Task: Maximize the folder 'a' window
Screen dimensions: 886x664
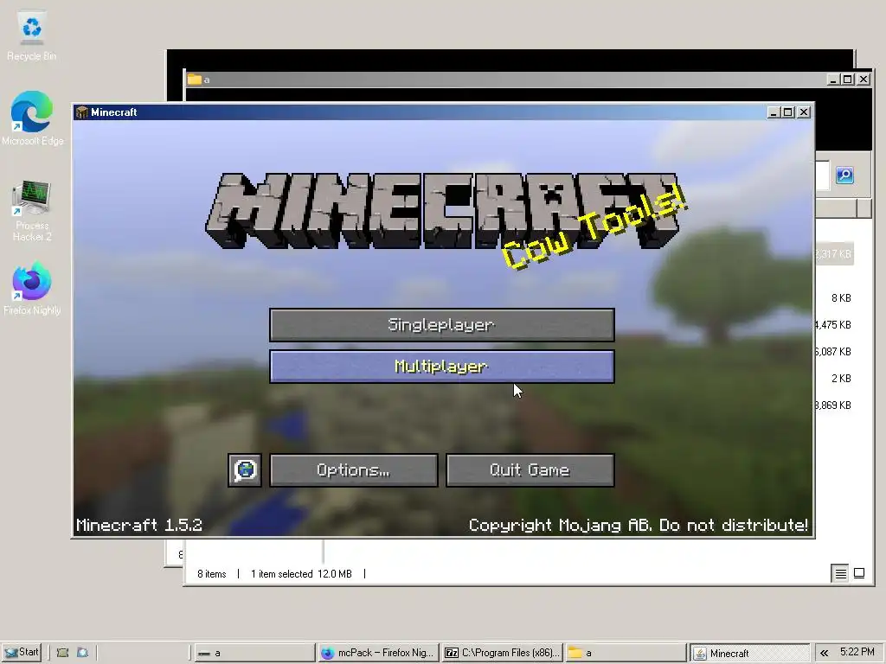Action: click(848, 80)
